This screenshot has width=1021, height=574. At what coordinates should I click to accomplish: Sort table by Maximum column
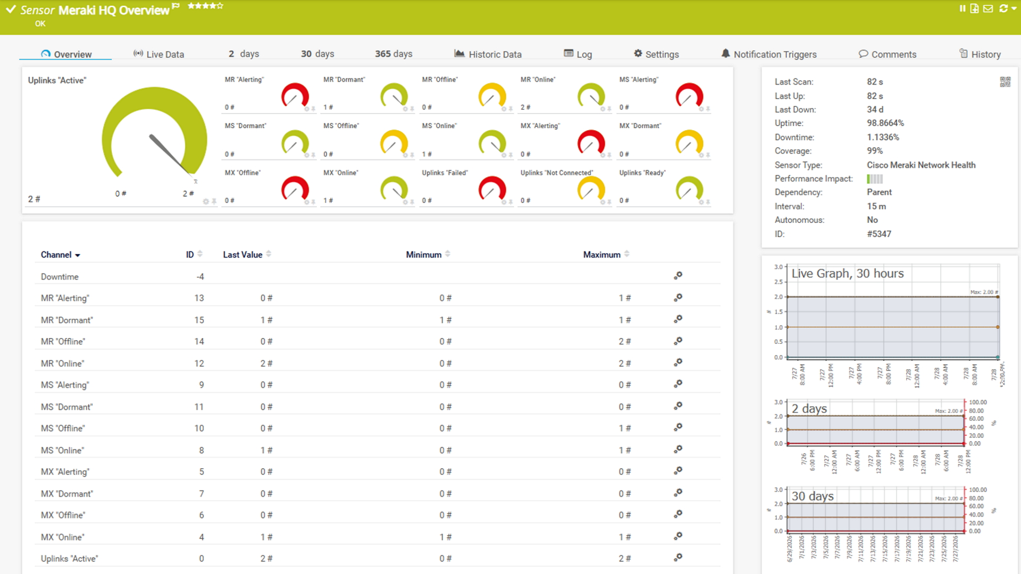click(606, 255)
